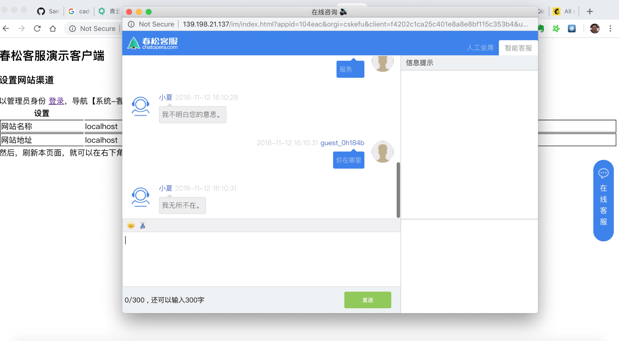Screen dimensions: 619x341
Task: Open the emoji picker smiley icon
Action: click(x=131, y=225)
